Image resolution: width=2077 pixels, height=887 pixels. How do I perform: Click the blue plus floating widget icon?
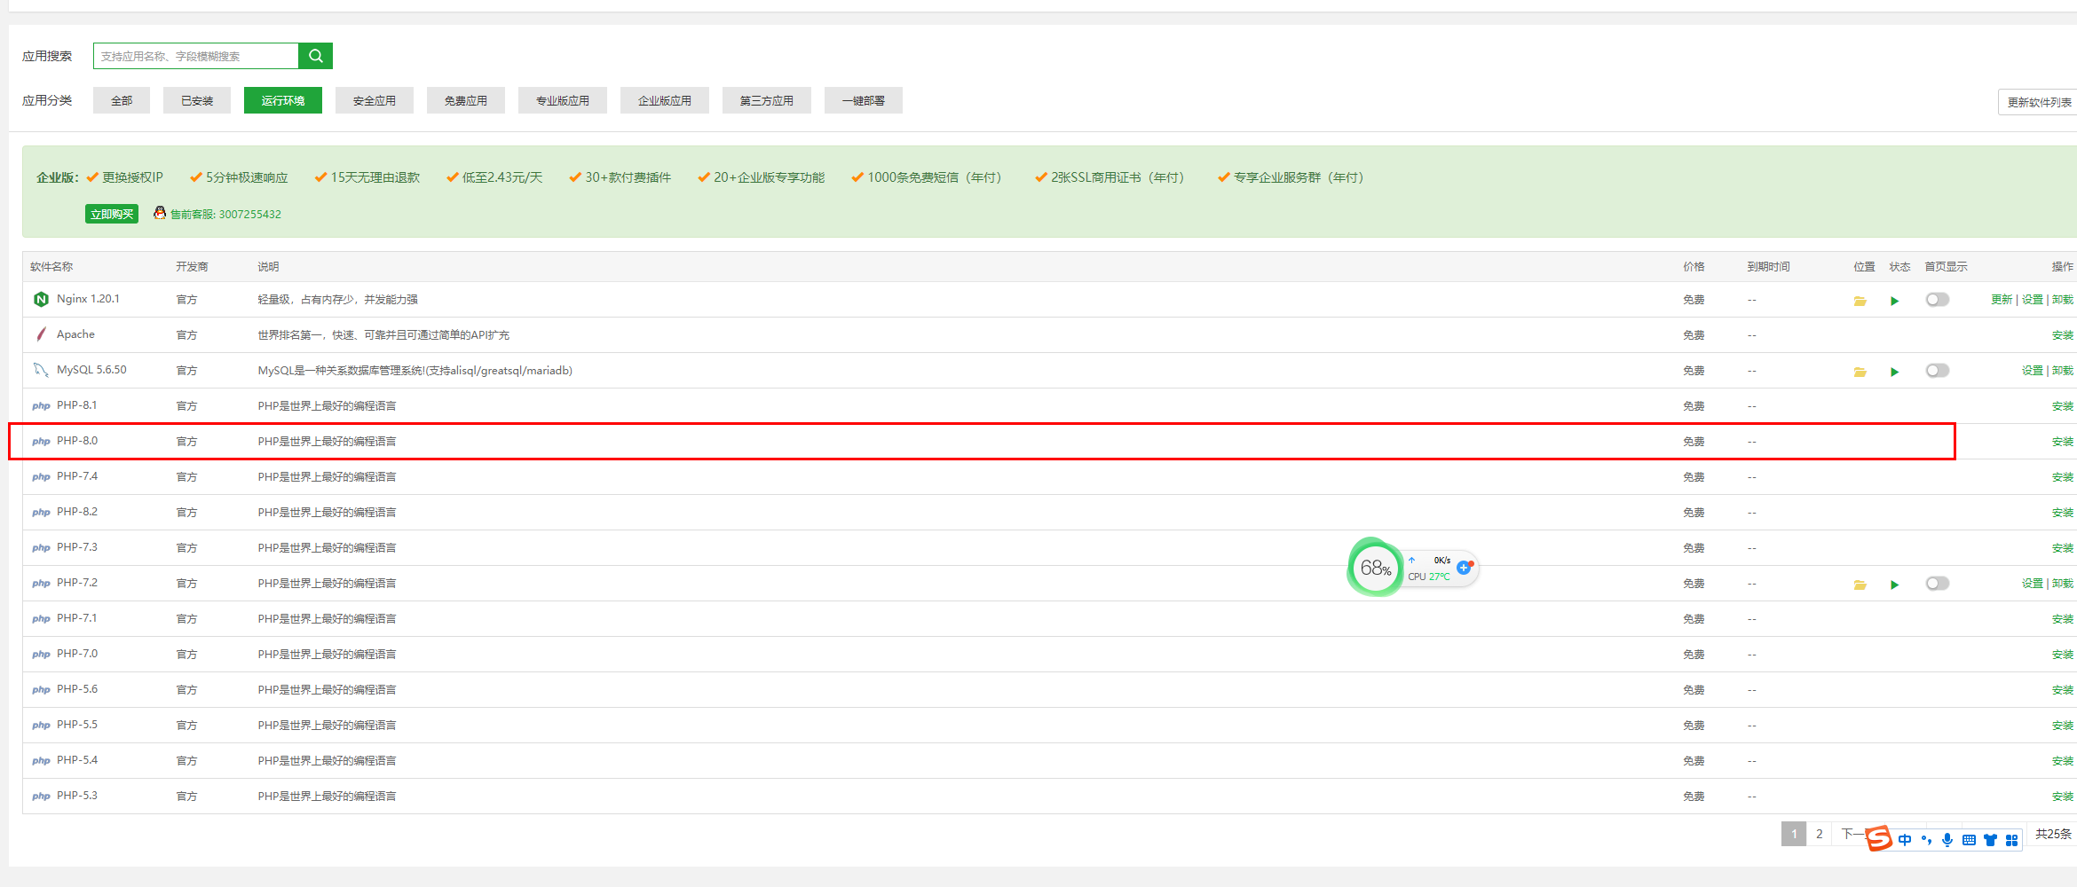click(x=1464, y=567)
